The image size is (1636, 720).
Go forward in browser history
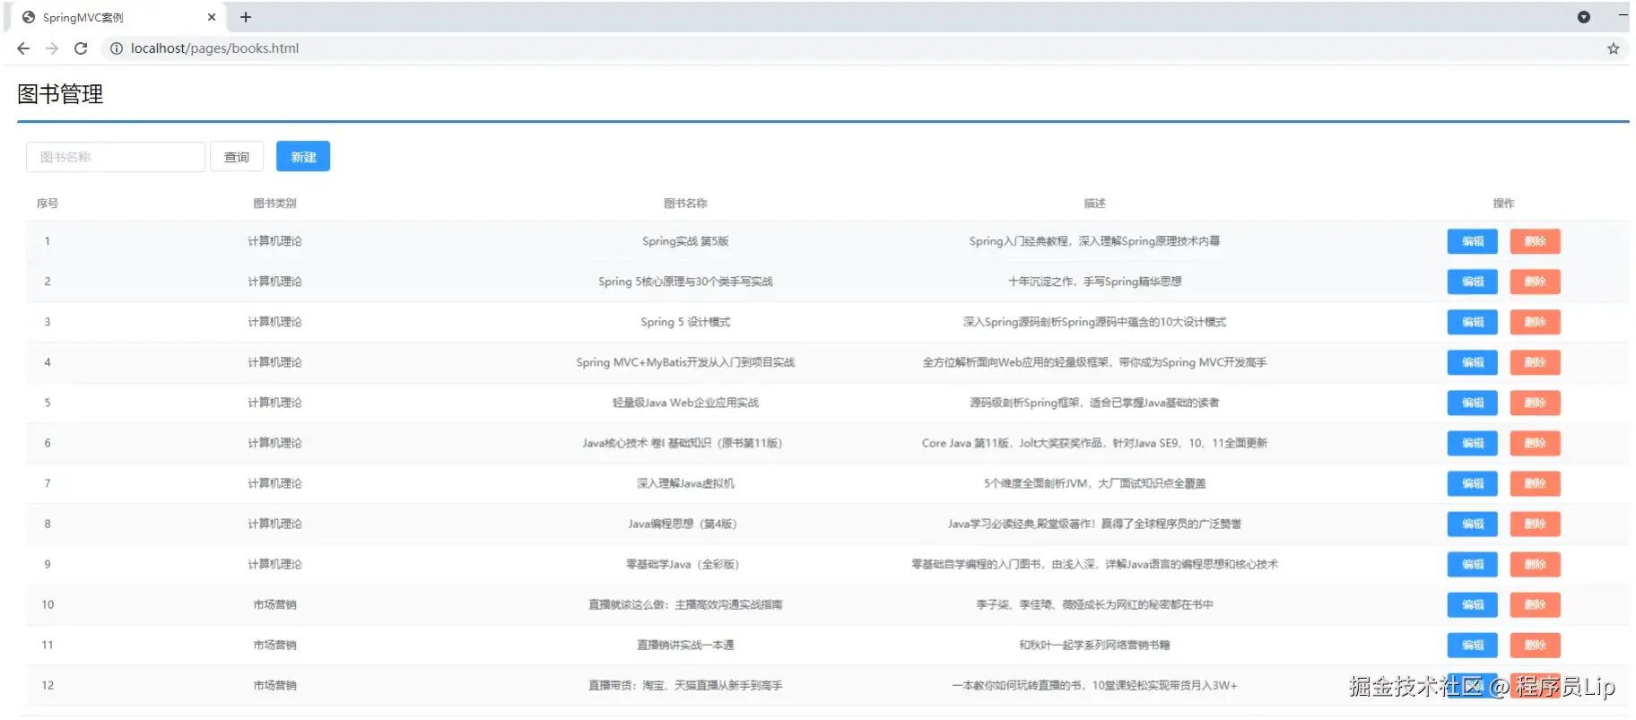point(52,48)
